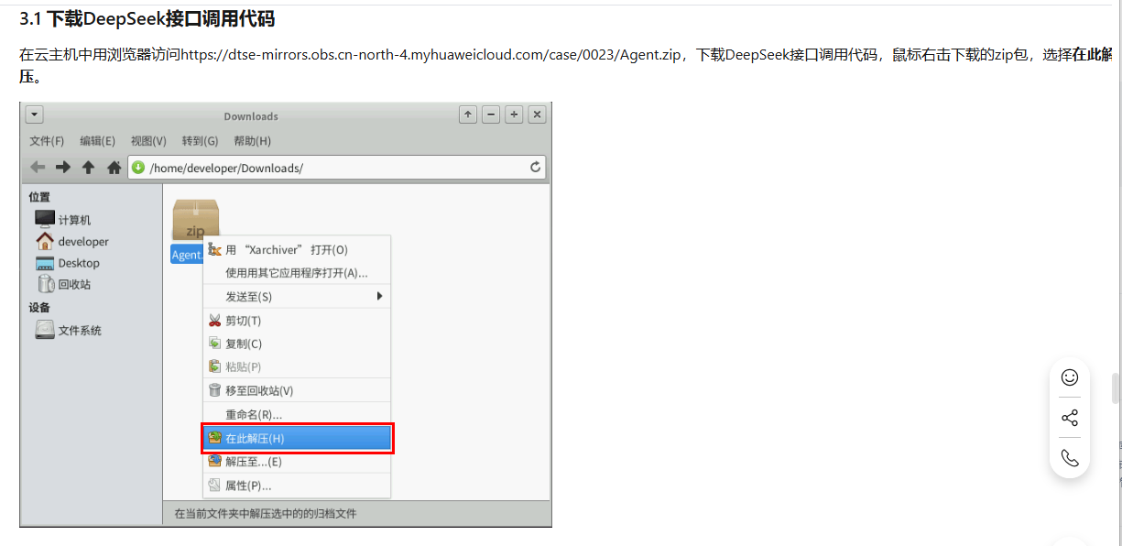1122x546 pixels.
Task: Click the home folder toolbar icon
Action: pyautogui.click(x=114, y=168)
